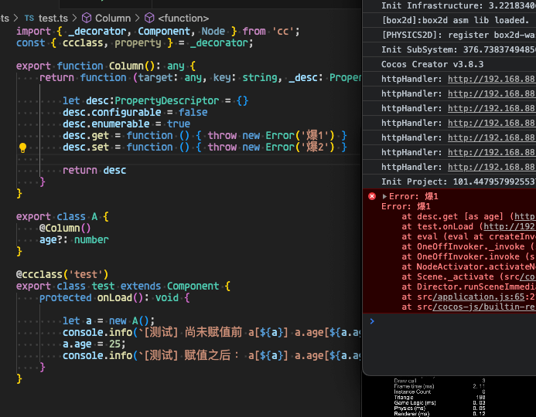Screen dimensions: 536x417
Task: Click the console.info '赋值之后' line
Action: coord(212,356)
